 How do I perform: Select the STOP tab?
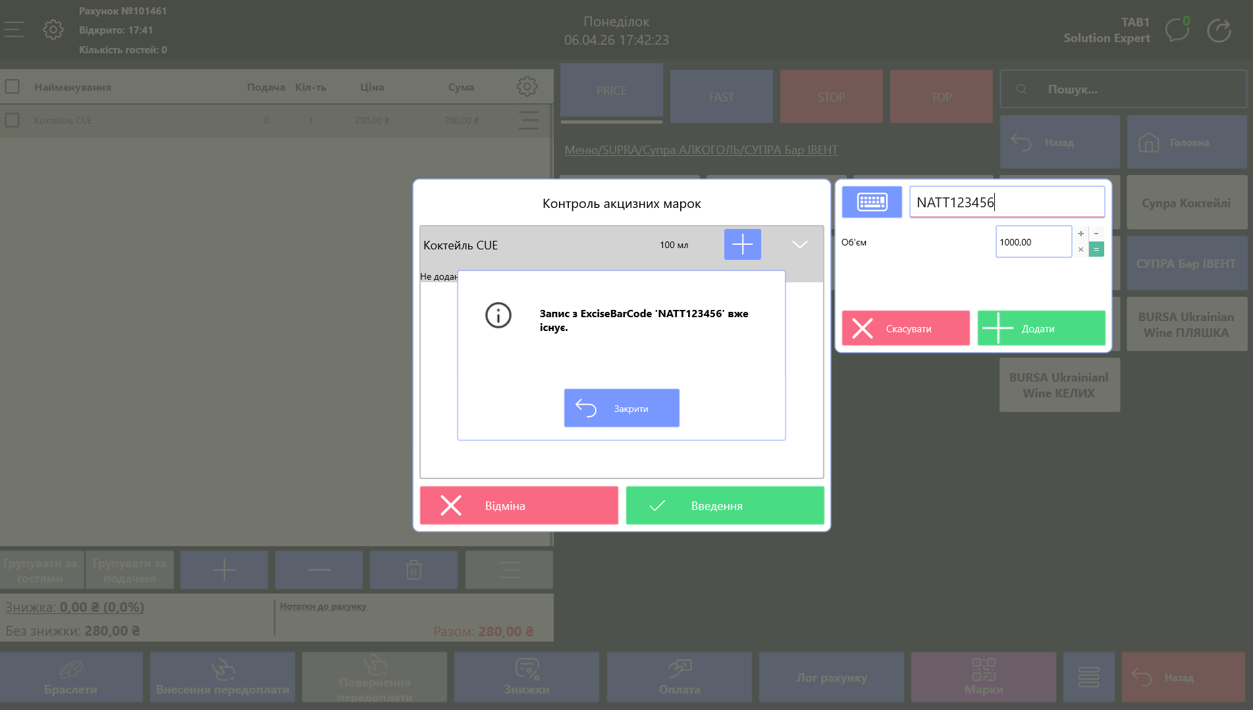tap(831, 97)
